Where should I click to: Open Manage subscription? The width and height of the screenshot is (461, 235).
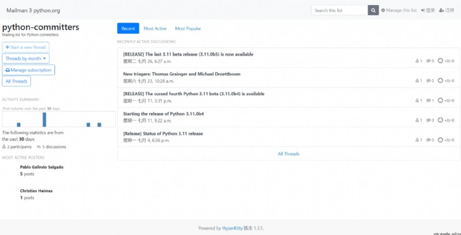[x=28, y=70]
